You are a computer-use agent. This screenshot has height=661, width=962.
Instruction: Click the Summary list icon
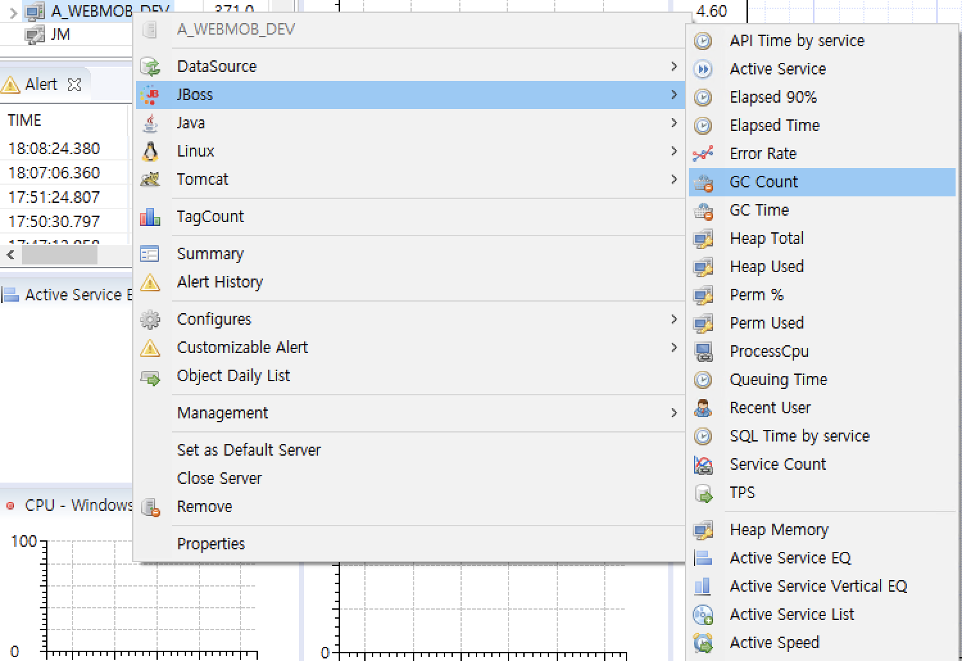pos(150,253)
